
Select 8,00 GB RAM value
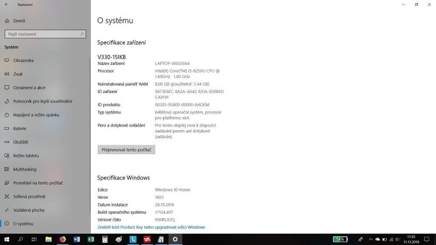click(x=182, y=84)
